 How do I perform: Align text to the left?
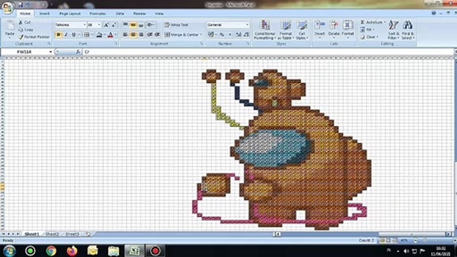coord(125,35)
